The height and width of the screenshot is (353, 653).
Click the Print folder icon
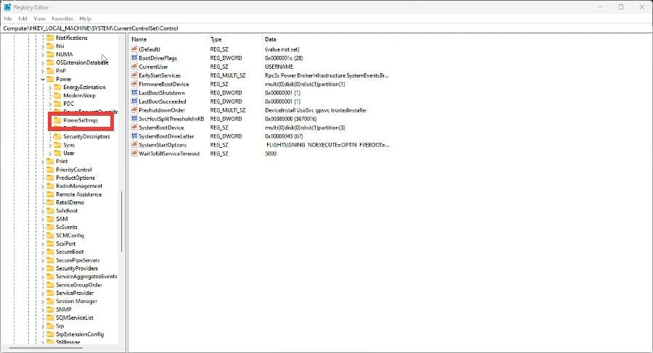pyautogui.click(x=50, y=161)
